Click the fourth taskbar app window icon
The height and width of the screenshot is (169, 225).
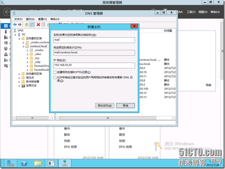[51, 163]
